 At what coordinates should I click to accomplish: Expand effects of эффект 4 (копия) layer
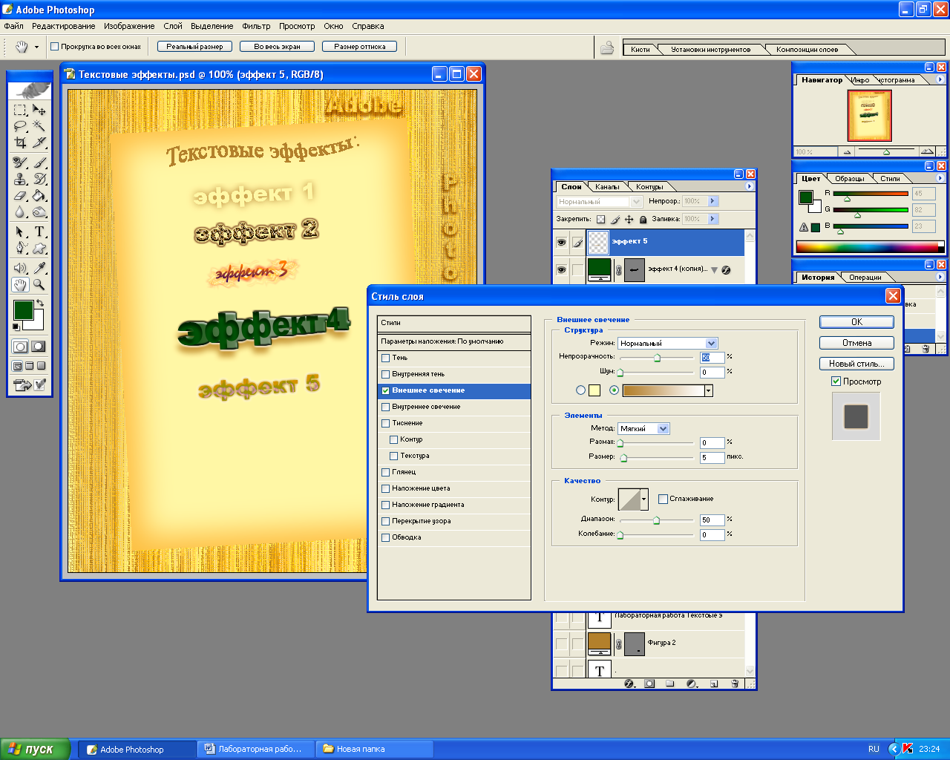pyautogui.click(x=714, y=270)
